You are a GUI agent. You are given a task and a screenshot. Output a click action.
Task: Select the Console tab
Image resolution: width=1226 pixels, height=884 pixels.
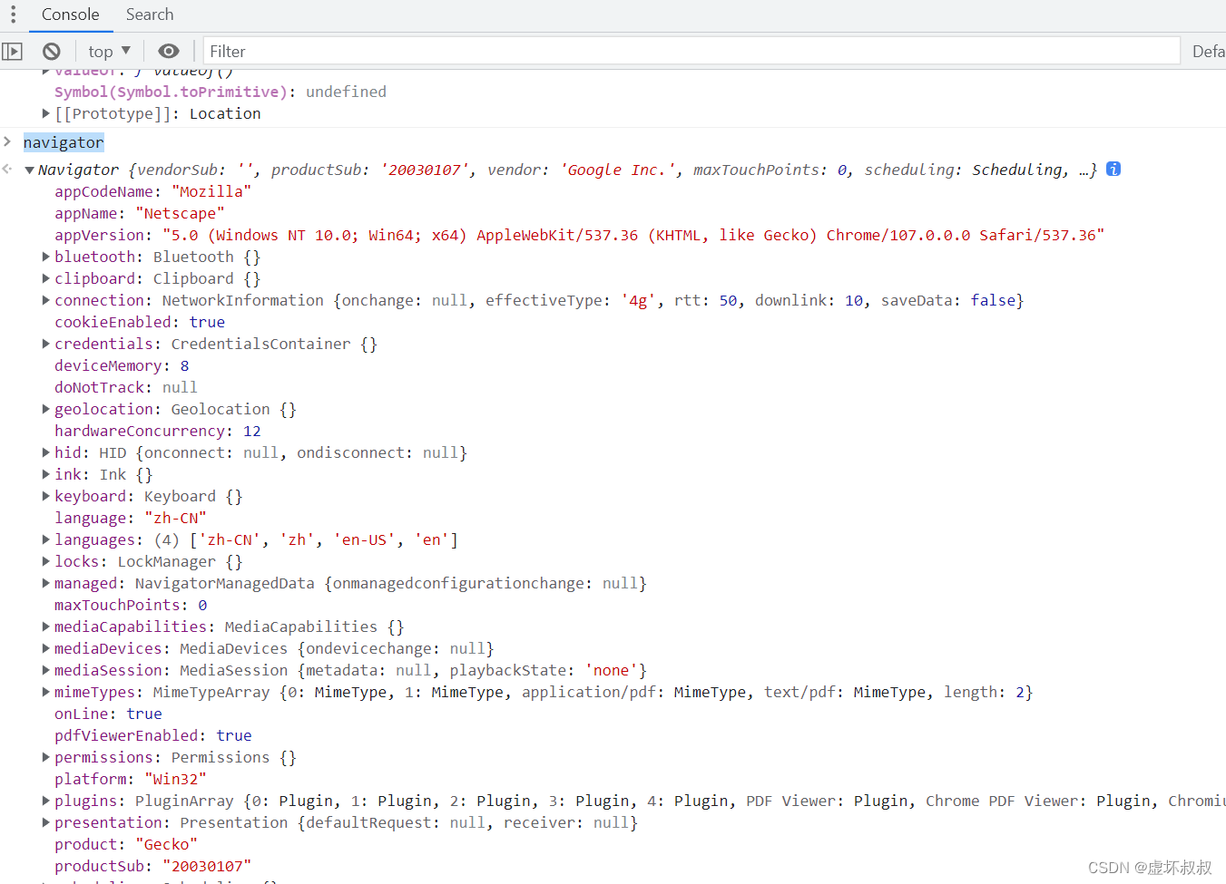pos(70,15)
